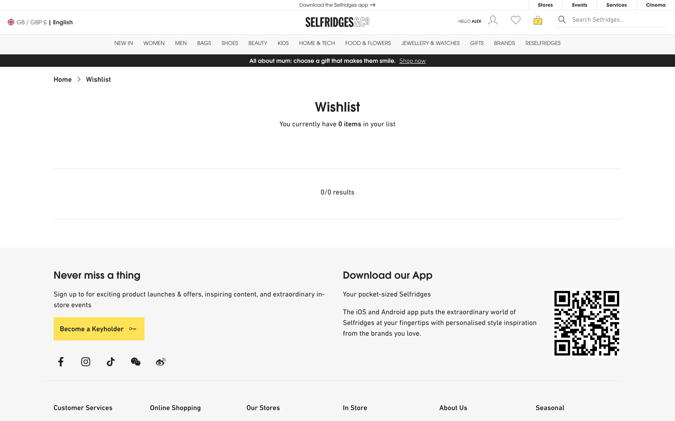
Task: Go to Home in breadcrumb
Action: (x=63, y=79)
